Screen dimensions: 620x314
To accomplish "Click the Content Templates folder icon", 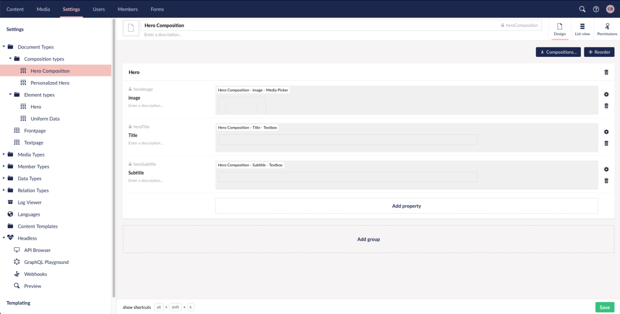I will 10,226.
